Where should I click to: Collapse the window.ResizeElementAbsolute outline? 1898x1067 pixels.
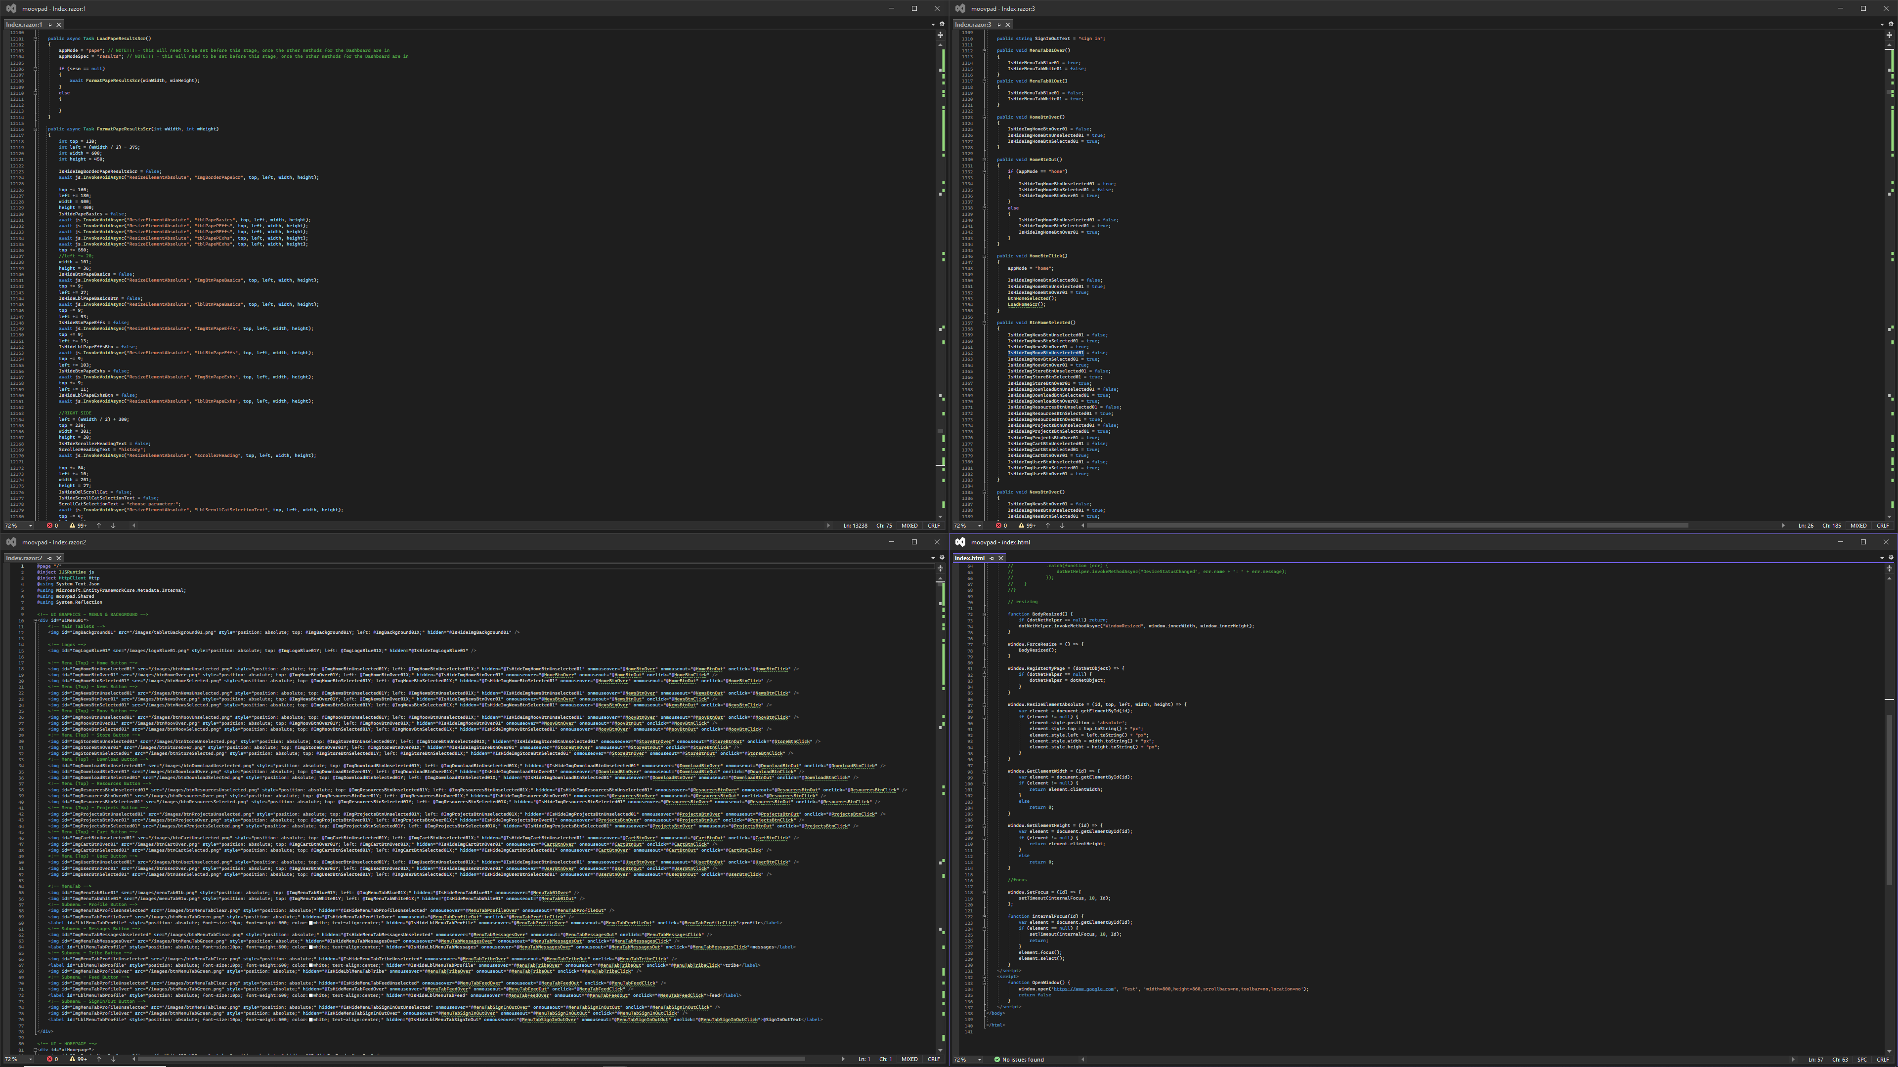[x=985, y=705]
